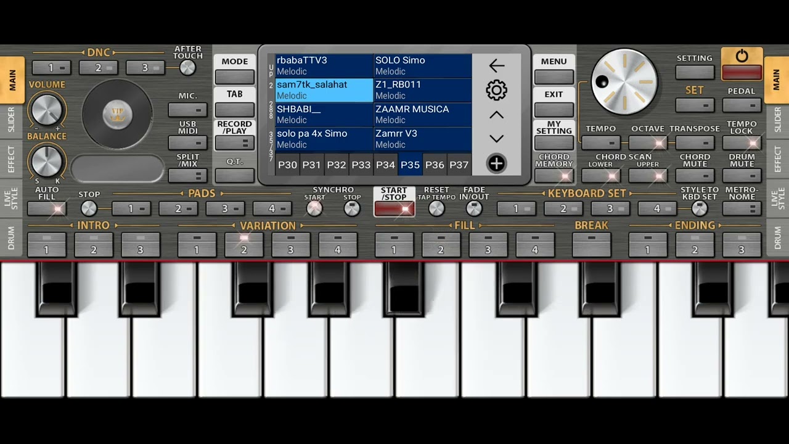Adjust the VOLUME knob

(47, 110)
